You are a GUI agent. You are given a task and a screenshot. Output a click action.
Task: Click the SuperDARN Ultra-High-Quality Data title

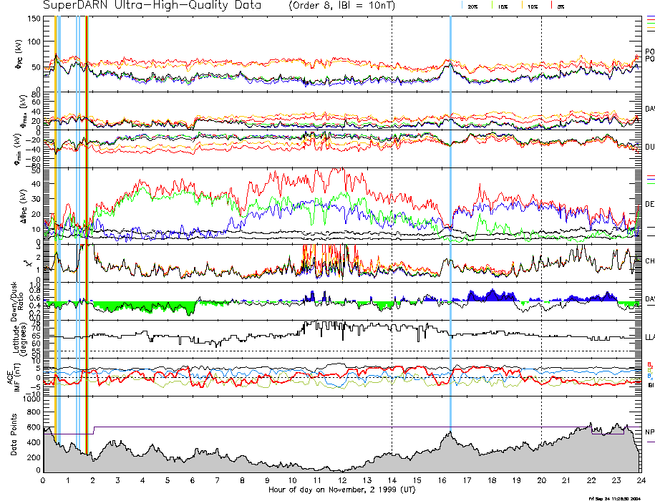click(x=152, y=6)
